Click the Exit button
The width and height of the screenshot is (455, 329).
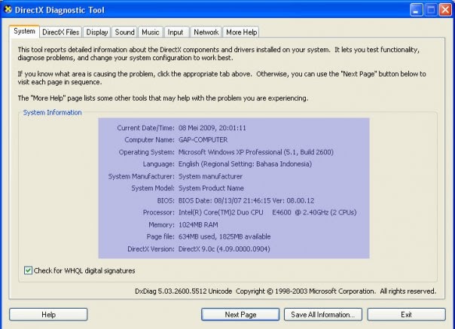coord(406,315)
